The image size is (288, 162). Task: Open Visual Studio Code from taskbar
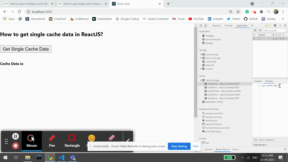[62, 157]
